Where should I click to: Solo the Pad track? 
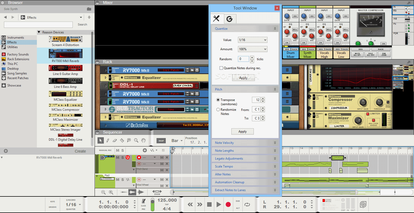(123, 180)
